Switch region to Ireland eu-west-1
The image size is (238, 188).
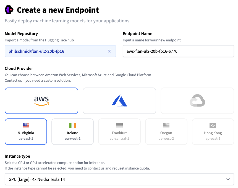[72, 132]
